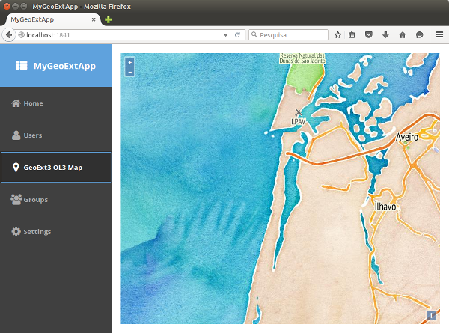Click the LPAV airport label on map
This screenshot has height=333, width=449.
(x=299, y=122)
